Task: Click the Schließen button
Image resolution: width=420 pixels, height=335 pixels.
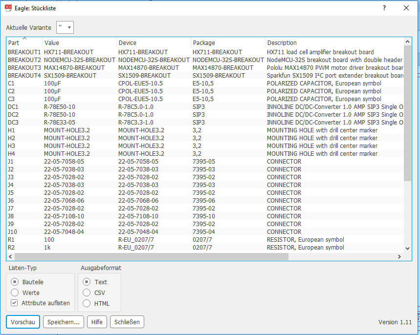Action: pos(127,322)
